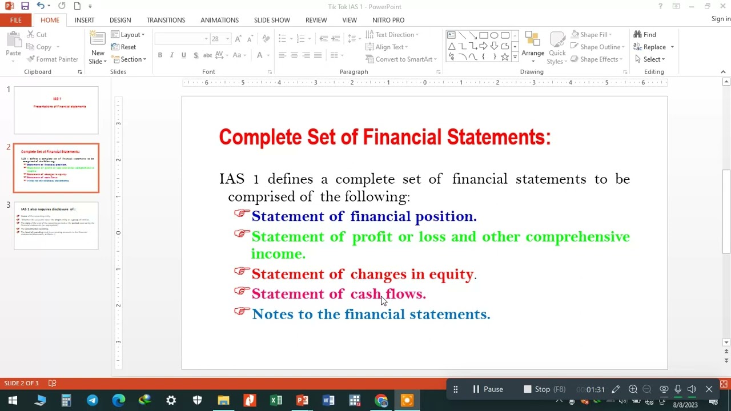The image size is (731, 411).
Task: Click the Save icon in quick access toolbar
Action: pyautogui.click(x=25, y=6)
